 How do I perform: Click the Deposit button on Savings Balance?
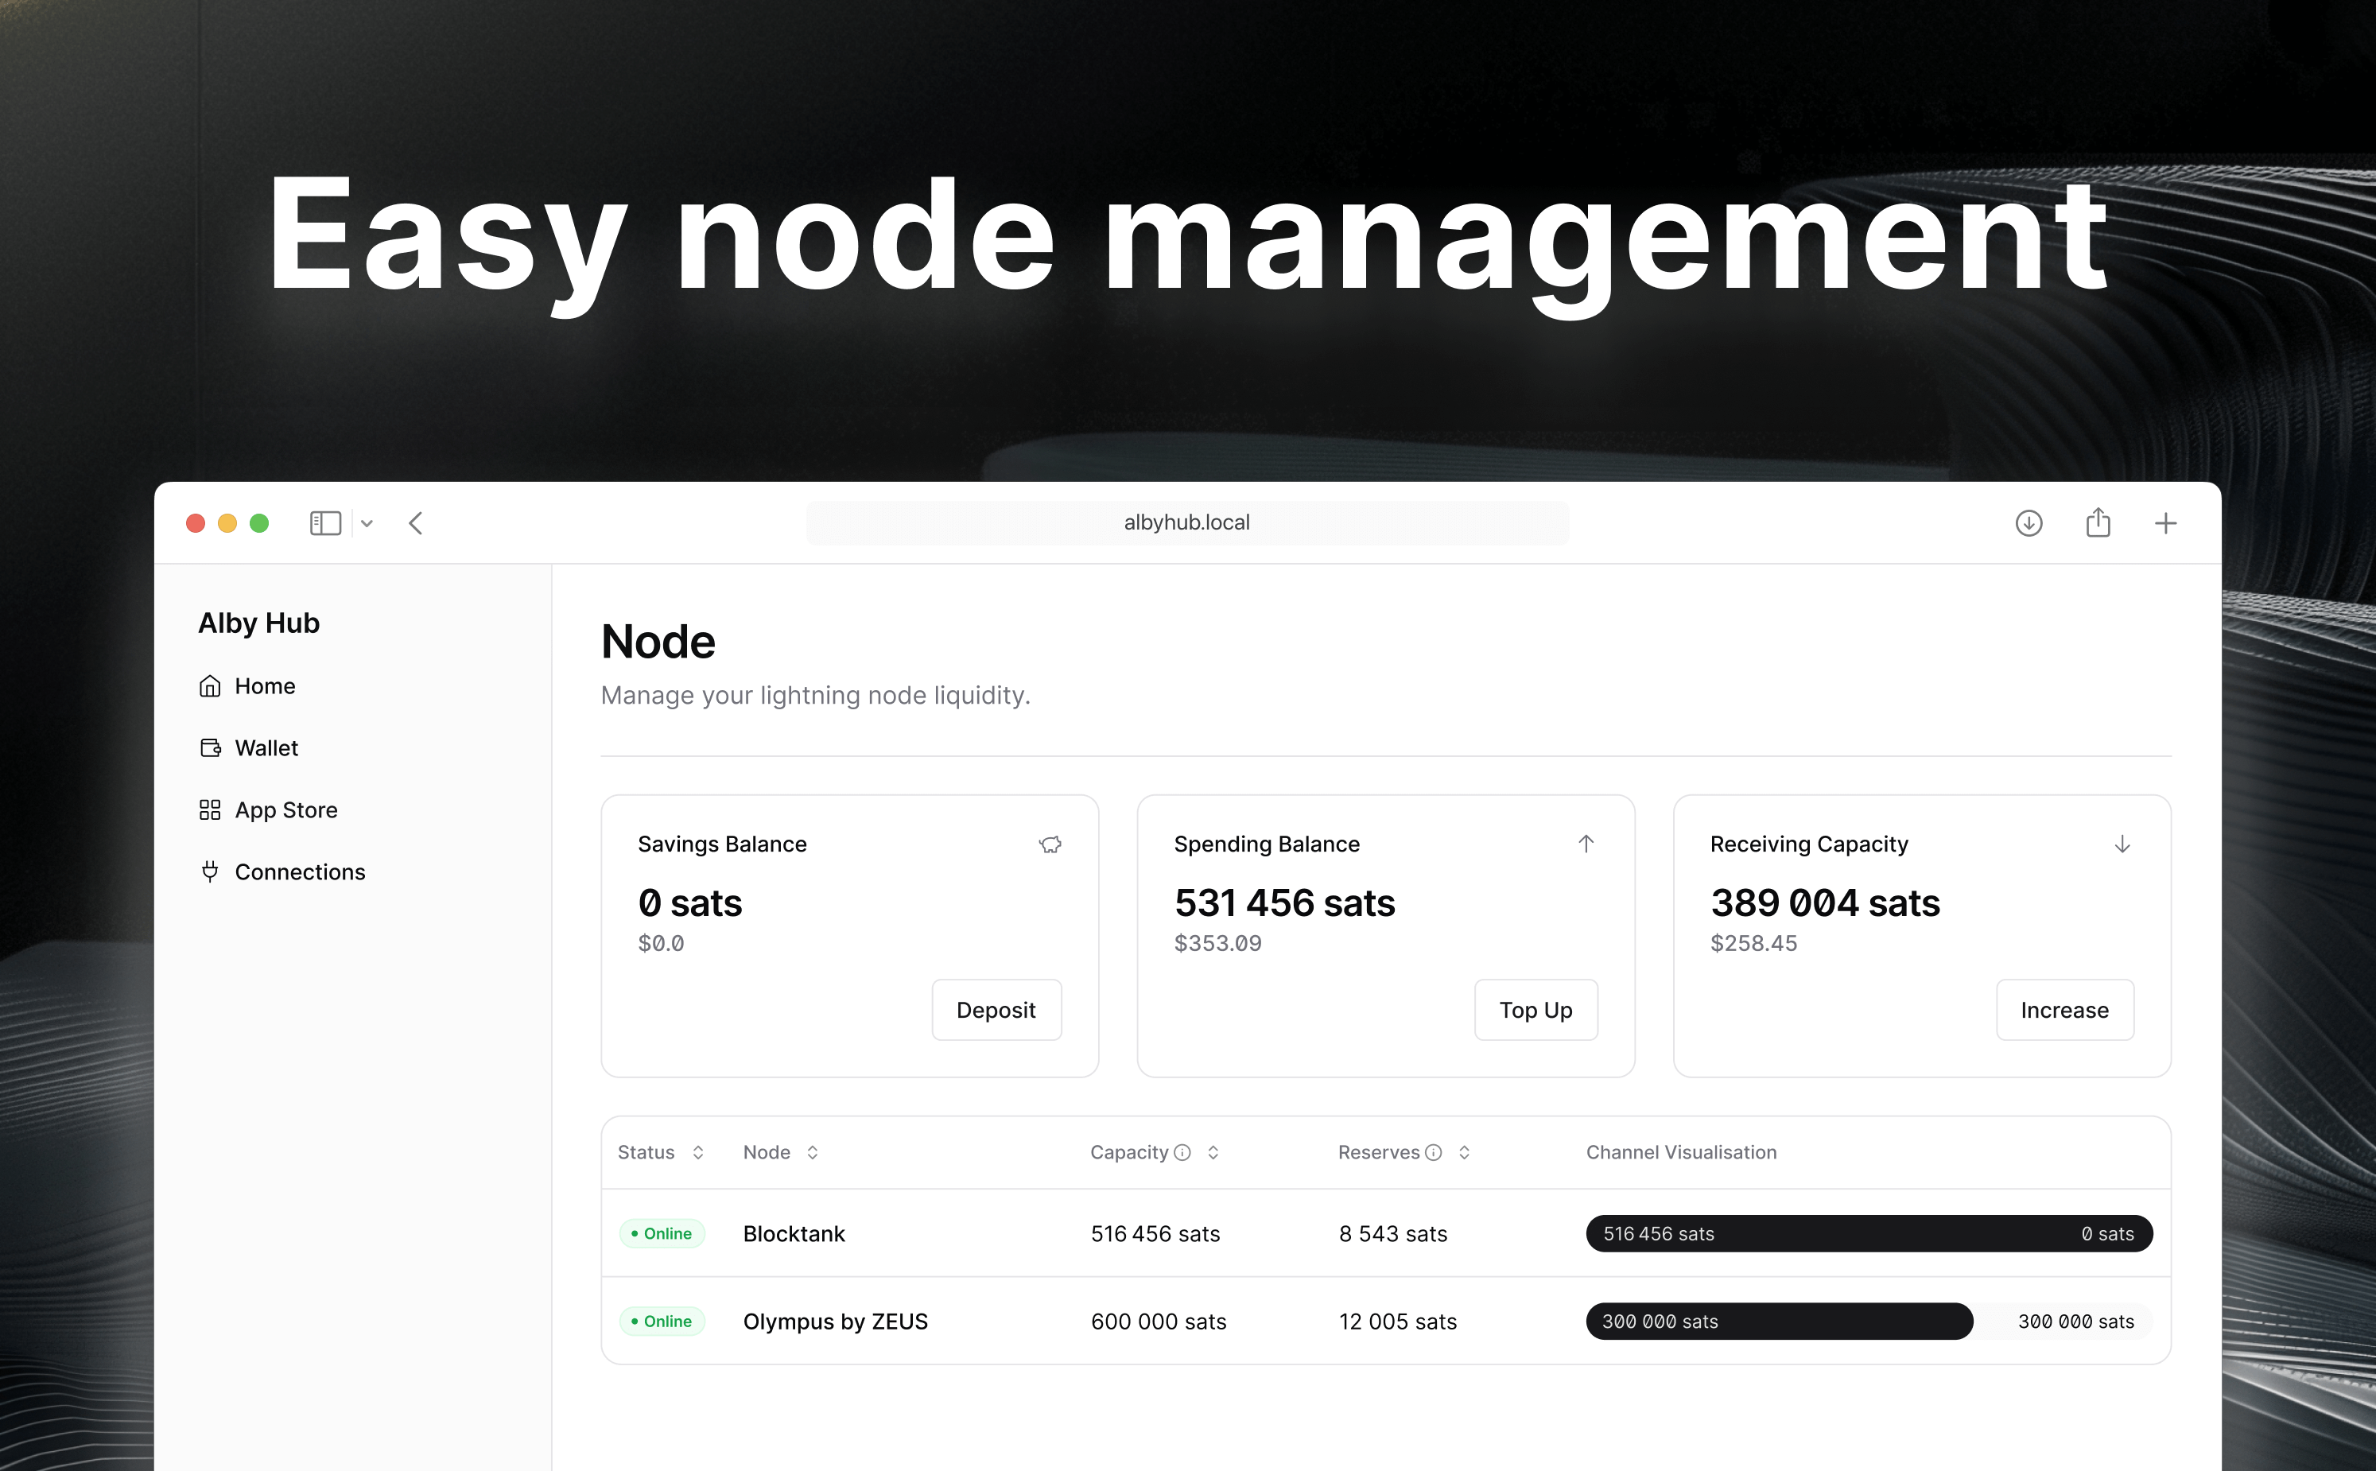pyautogui.click(x=996, y=1010)
